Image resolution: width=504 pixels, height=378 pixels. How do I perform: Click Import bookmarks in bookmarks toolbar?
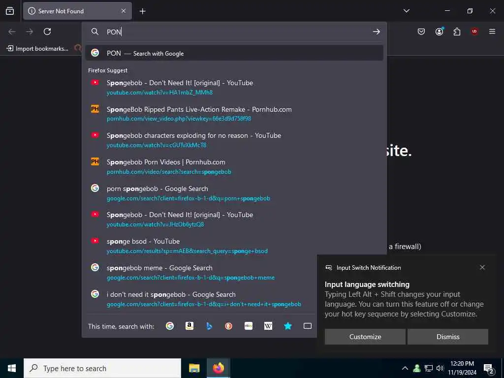tap(37, 49)
